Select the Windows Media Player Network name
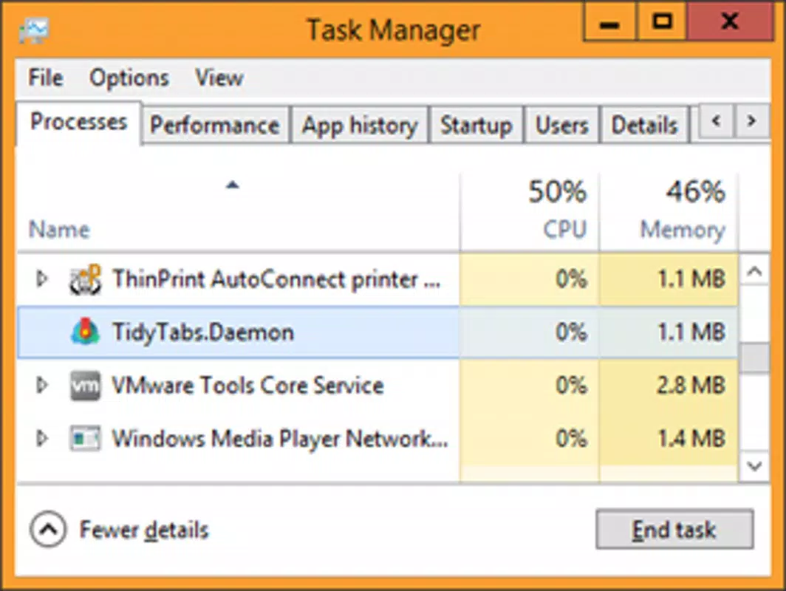Screen dimensions: 786x591 click(x=280, y=439)
